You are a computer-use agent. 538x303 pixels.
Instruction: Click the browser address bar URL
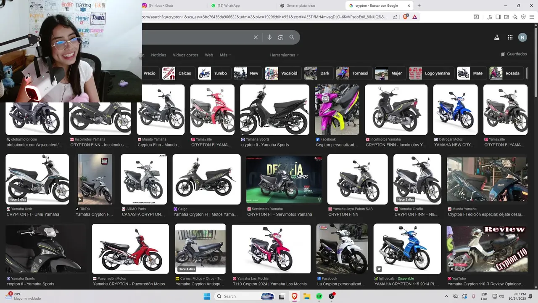click(x=265, y=17)
